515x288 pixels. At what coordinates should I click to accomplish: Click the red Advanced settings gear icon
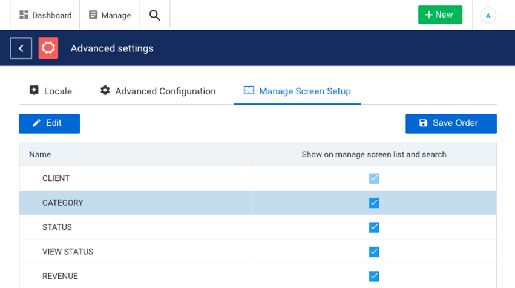[x=48, y=48]
